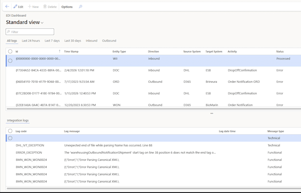Open record id {060541F0-701B-4179-9D68-00...

coord(38,82)
